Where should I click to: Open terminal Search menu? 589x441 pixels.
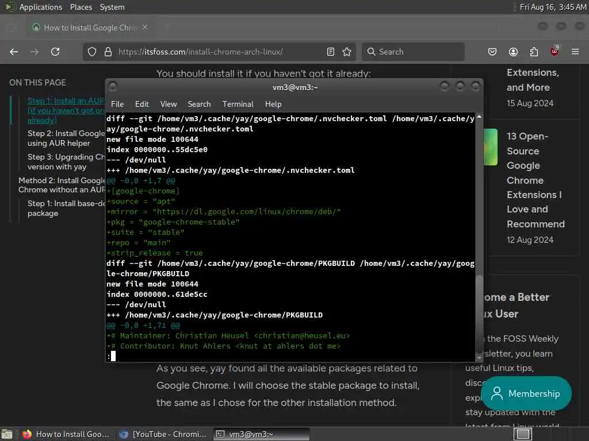point(199,105)
